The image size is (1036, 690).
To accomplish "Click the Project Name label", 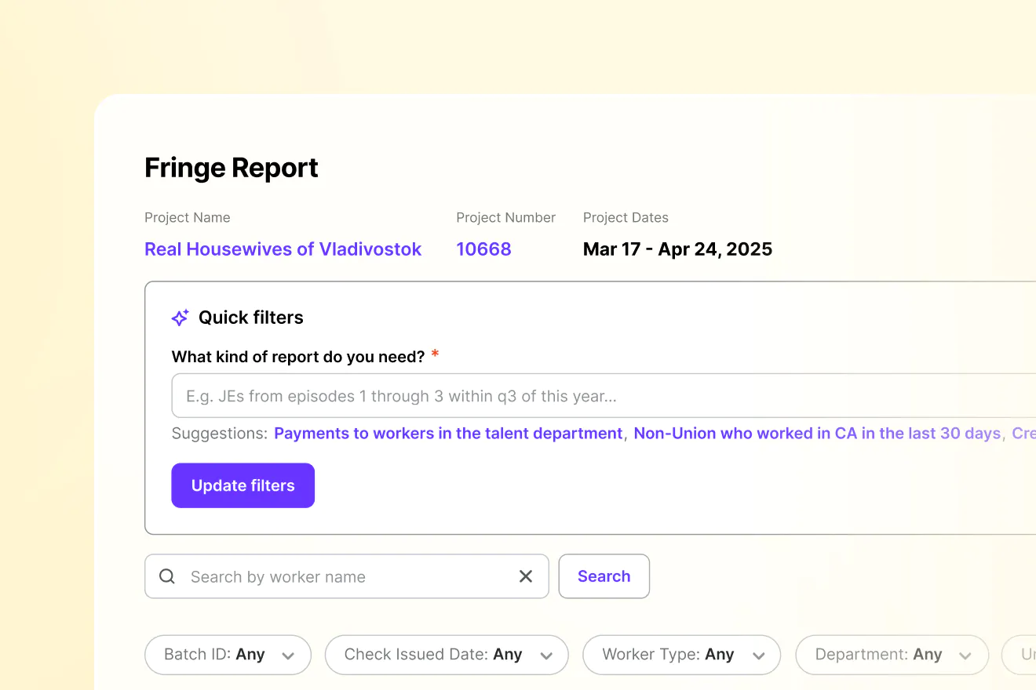I will click(188, 217).
